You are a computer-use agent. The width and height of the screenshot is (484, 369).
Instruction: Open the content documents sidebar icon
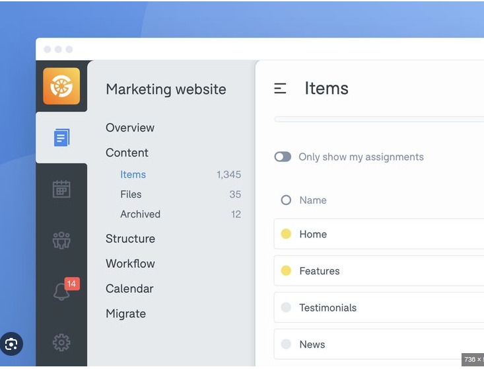point(61,138)
